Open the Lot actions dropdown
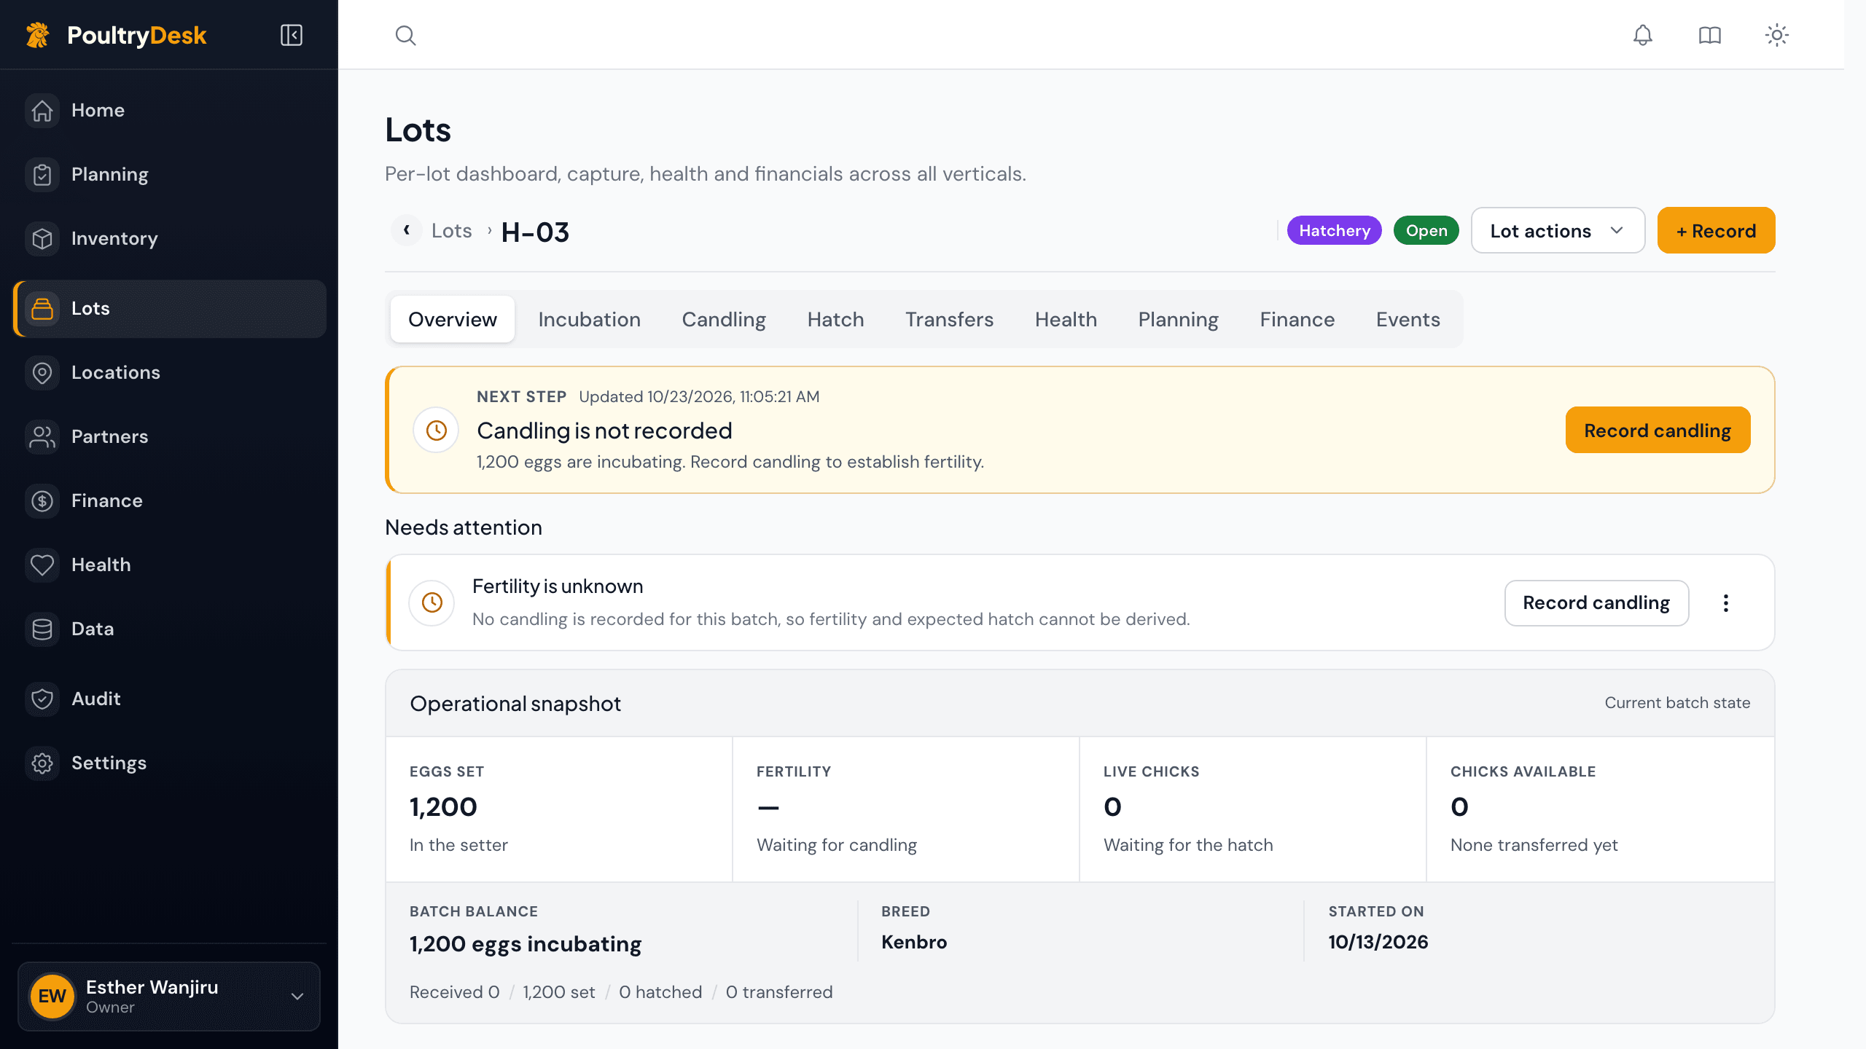Screen dimensions: 1866x1049 (x=1558, y=230)
